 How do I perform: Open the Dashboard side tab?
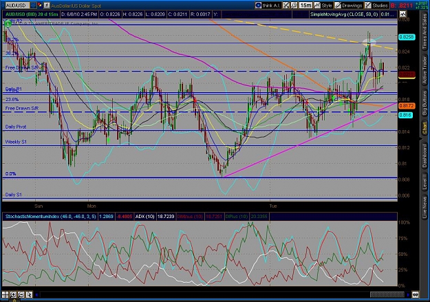pyautogui.click(x=424, y=156)
